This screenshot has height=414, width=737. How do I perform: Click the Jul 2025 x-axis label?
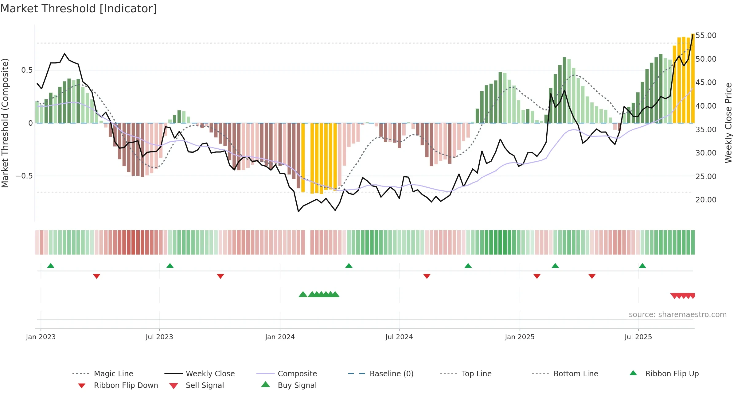click(x=638, y=337)
